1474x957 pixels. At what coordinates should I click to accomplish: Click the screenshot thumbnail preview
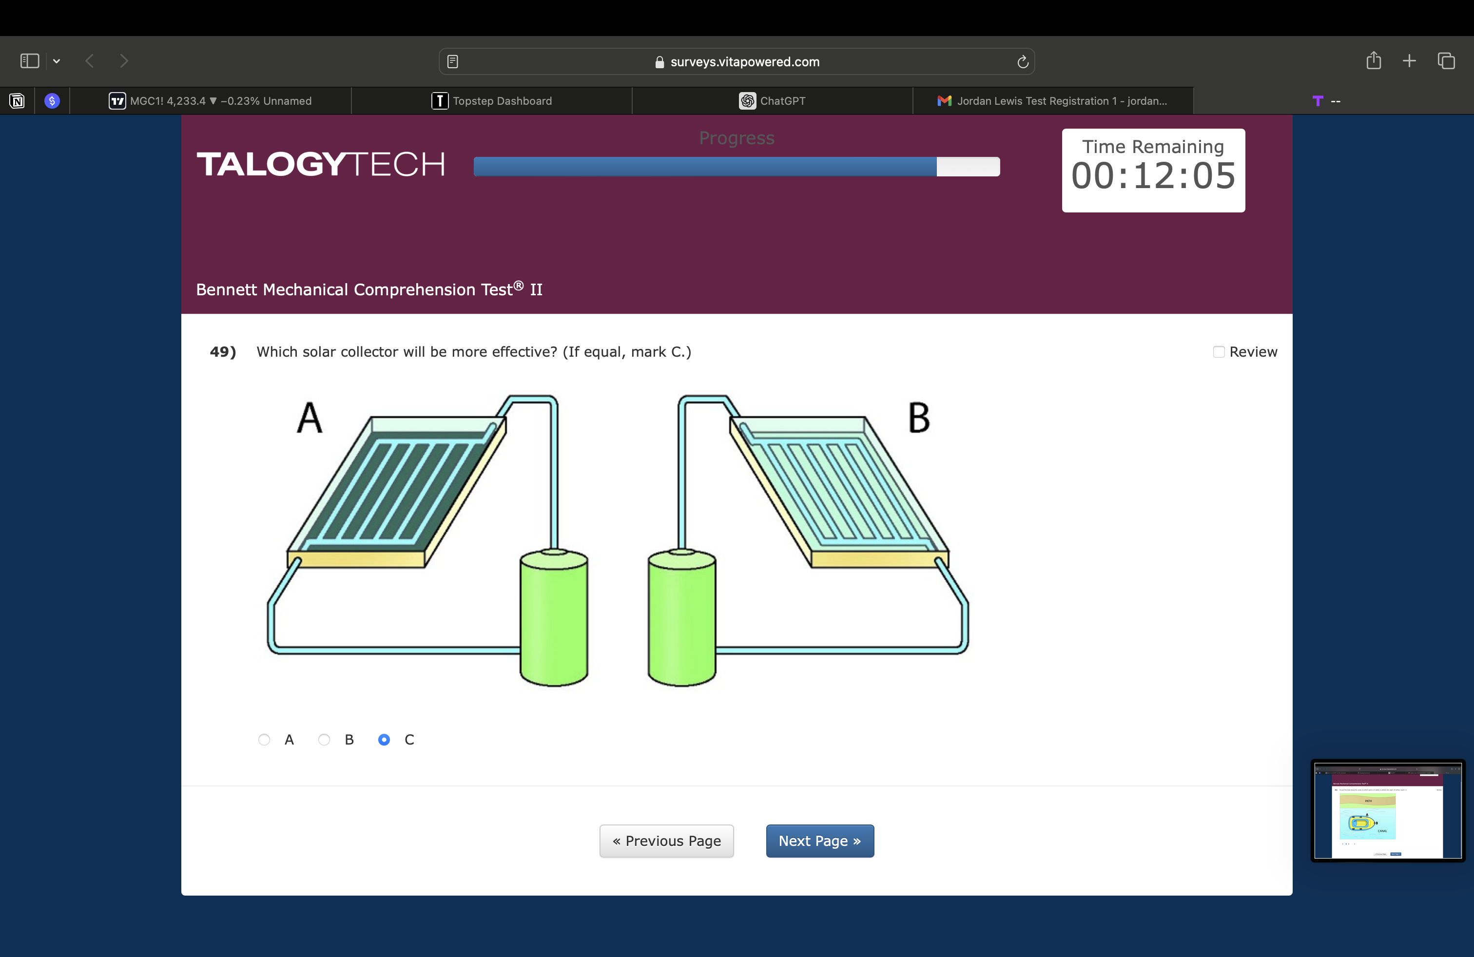tap(1387, 810)
